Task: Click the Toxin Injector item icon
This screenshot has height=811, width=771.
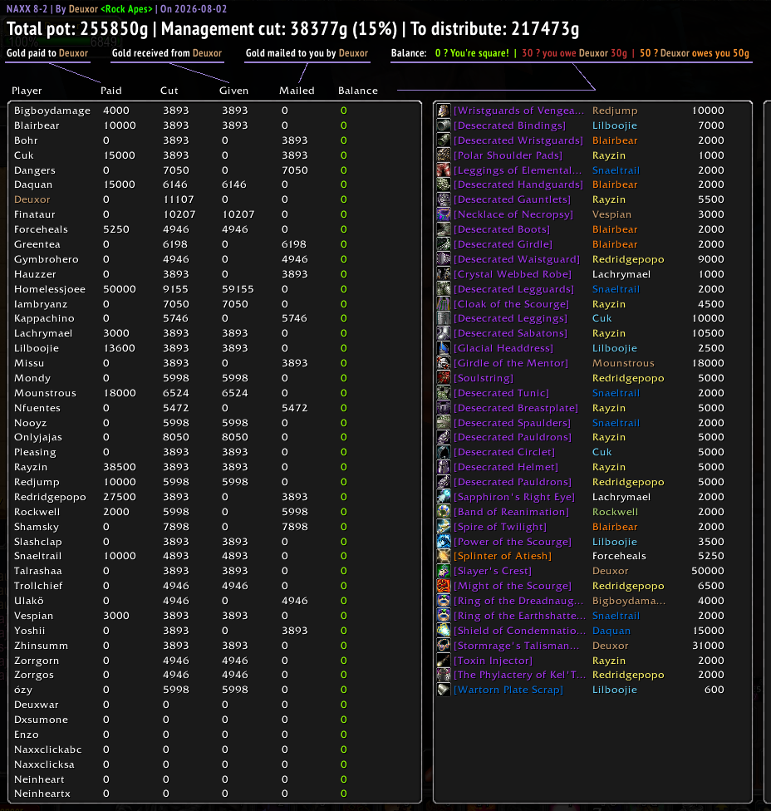Action: point(444,661)
